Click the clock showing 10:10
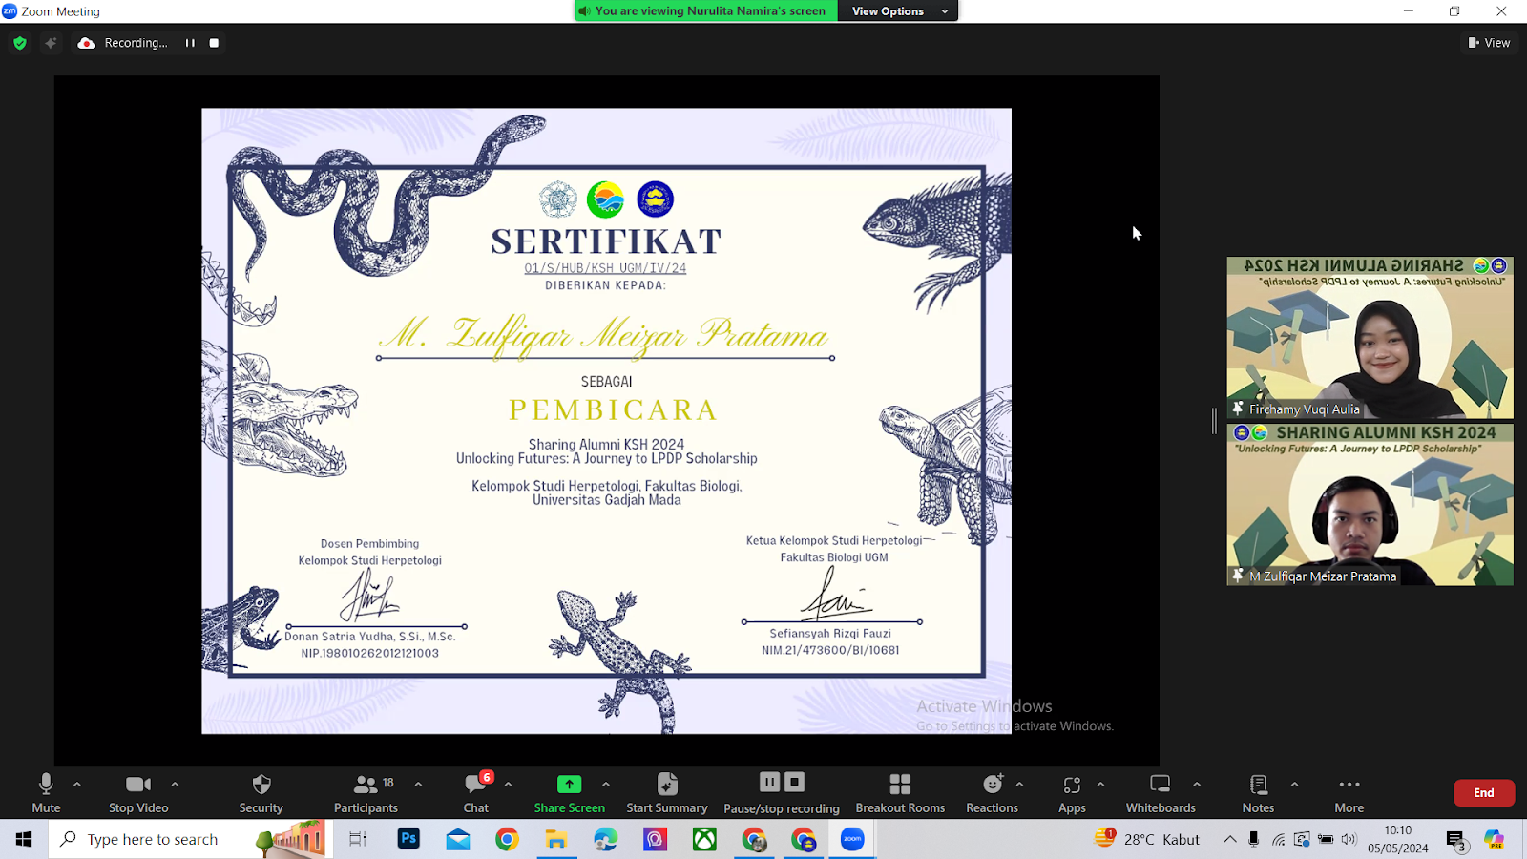Image resolution: width=1527 pixels, height=859 pixels. click(x=1398, y=839)
